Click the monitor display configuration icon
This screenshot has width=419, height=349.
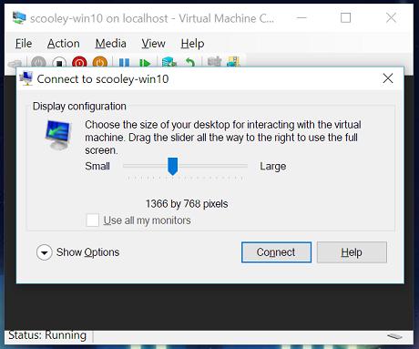click(57, 135)
